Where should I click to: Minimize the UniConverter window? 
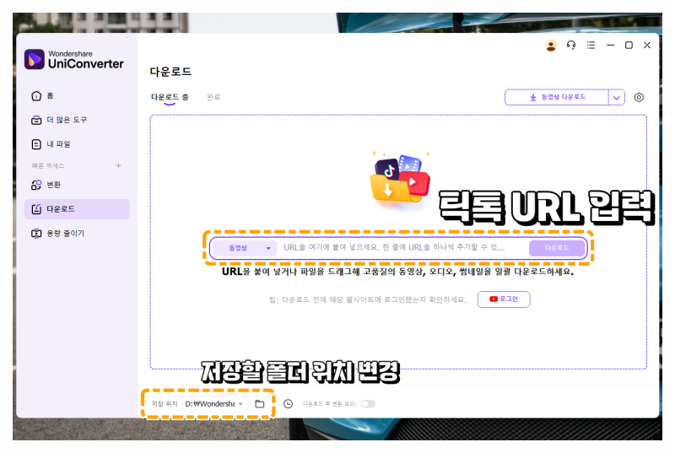tap(610, 46)
